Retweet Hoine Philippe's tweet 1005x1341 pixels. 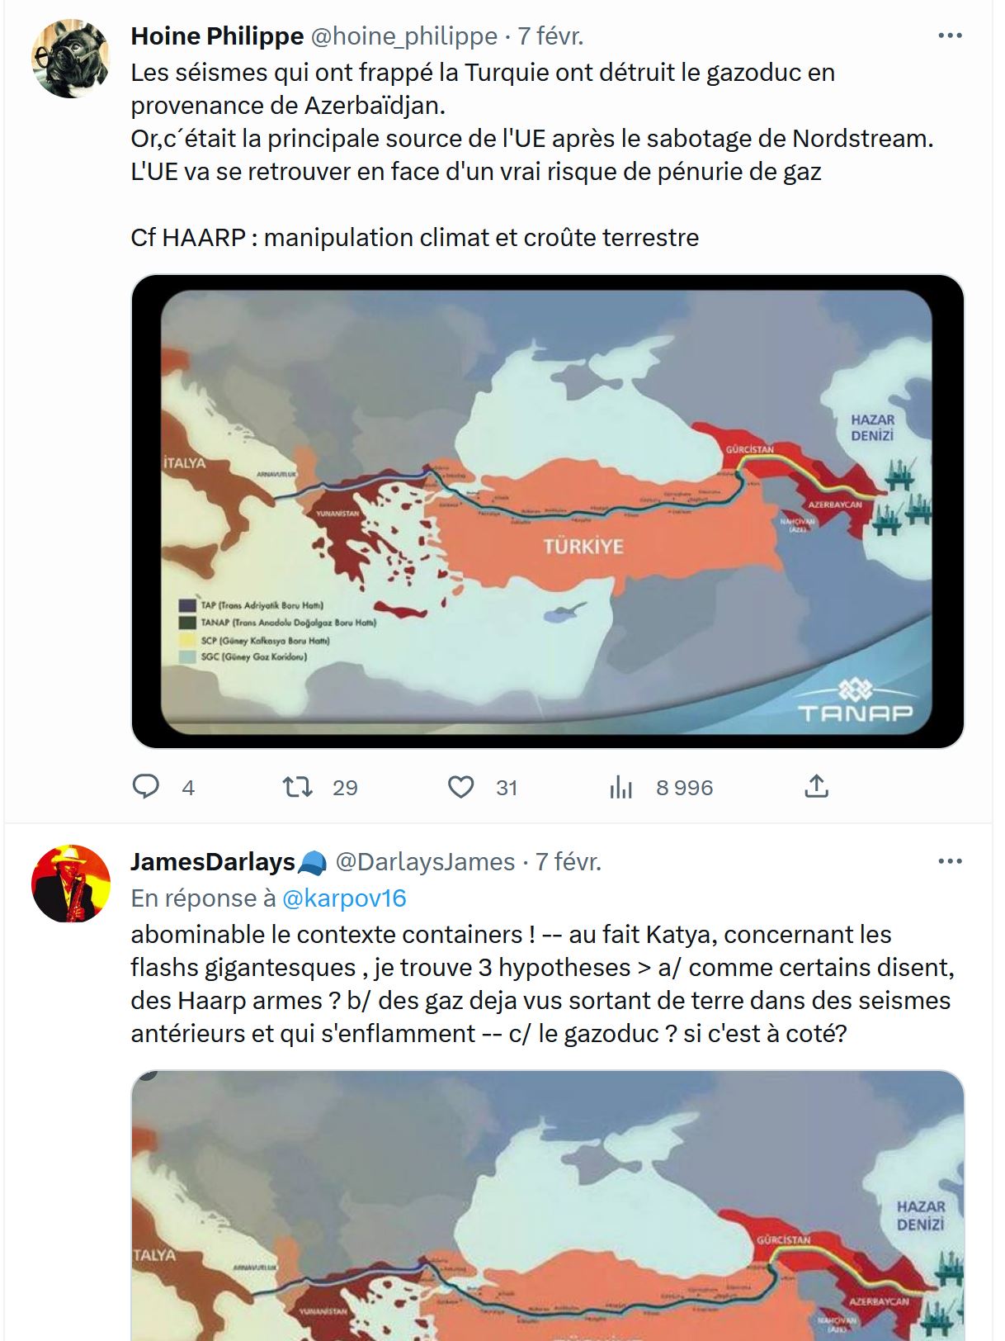pos(298,787)
